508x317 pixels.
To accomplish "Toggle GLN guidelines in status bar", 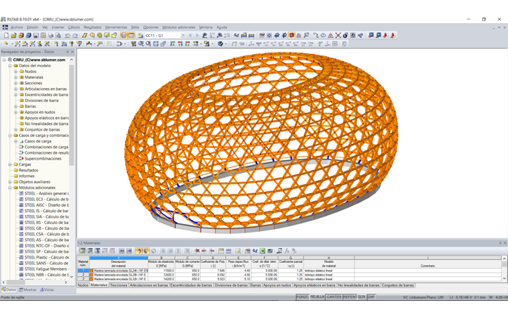I will coord(361,297).
